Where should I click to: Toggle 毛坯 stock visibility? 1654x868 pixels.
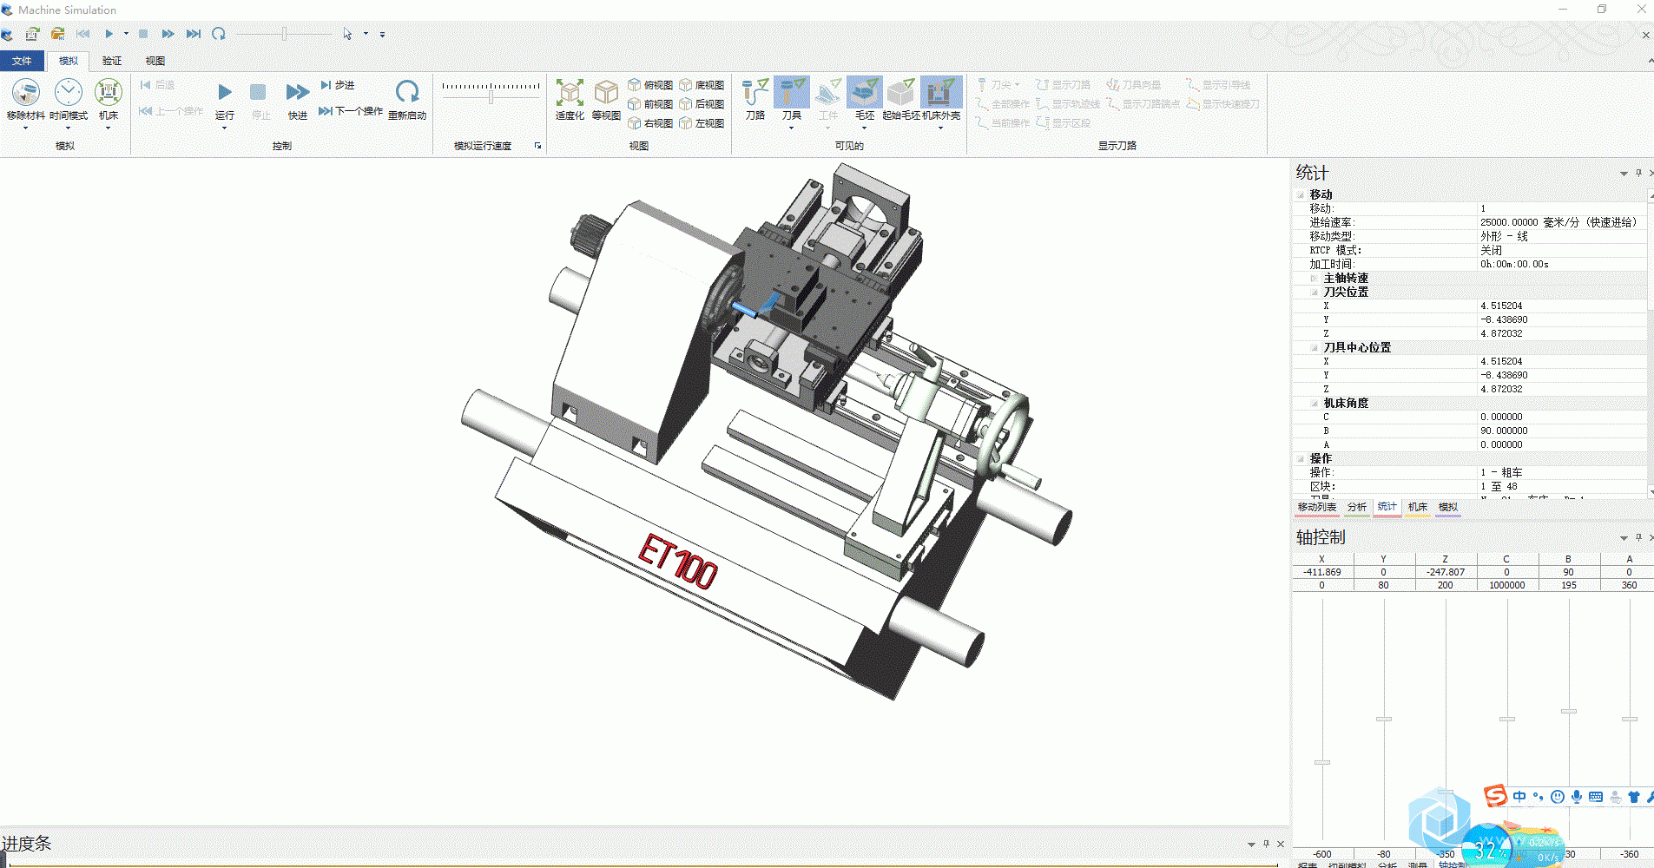coord(865,92)
